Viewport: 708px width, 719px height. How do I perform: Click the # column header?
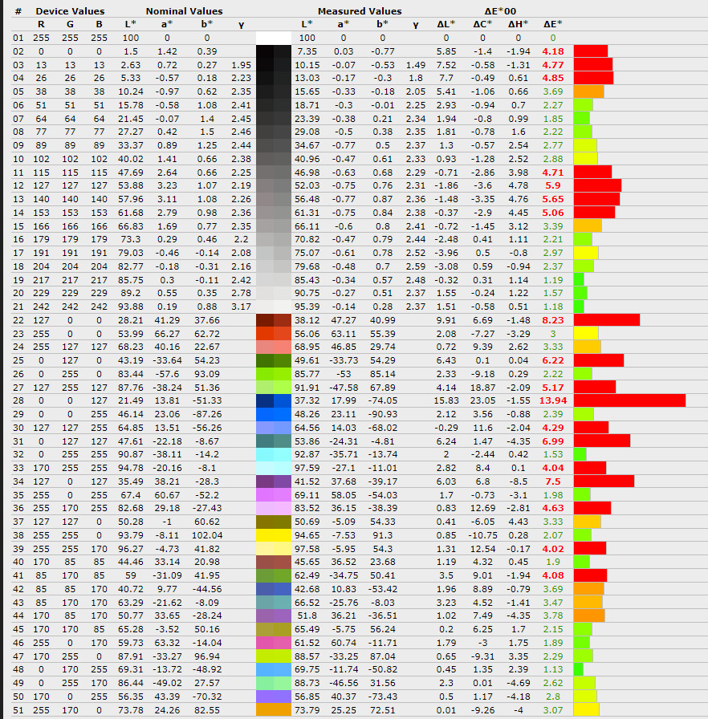pyautogui.click(x=18, y=11)
